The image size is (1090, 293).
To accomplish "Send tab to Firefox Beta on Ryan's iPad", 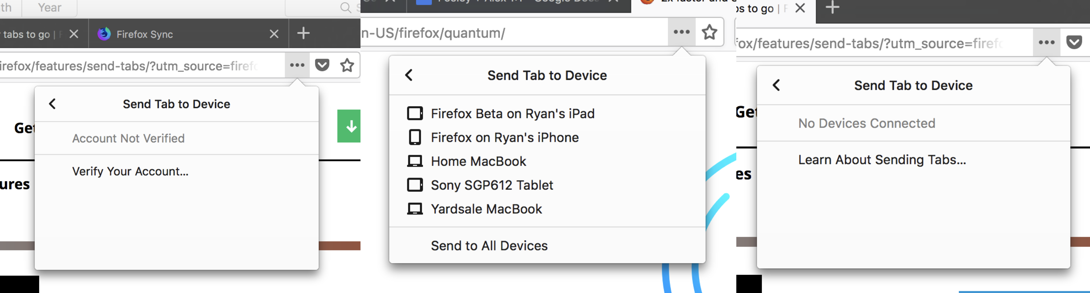I will click(512, 114).
